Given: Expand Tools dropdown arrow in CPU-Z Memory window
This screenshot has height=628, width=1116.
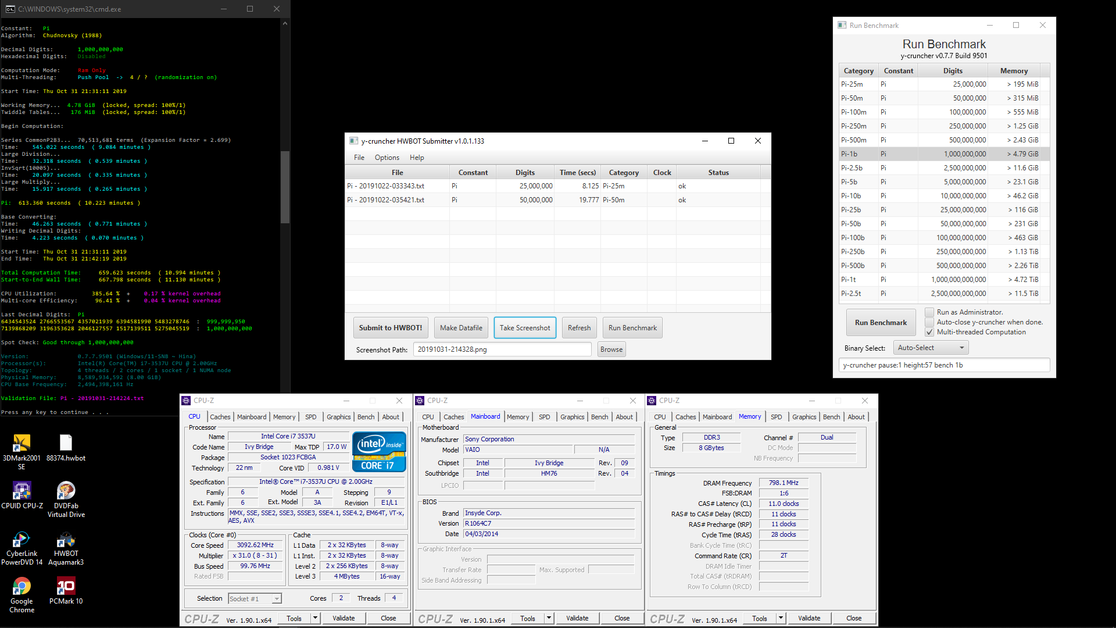Looking at the screenshot, I should [x=781, y=618].
